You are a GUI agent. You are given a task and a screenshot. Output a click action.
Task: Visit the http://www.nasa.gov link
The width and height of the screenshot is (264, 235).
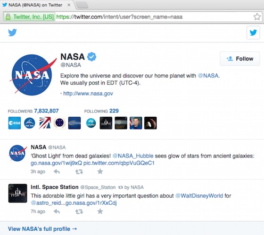88,93
